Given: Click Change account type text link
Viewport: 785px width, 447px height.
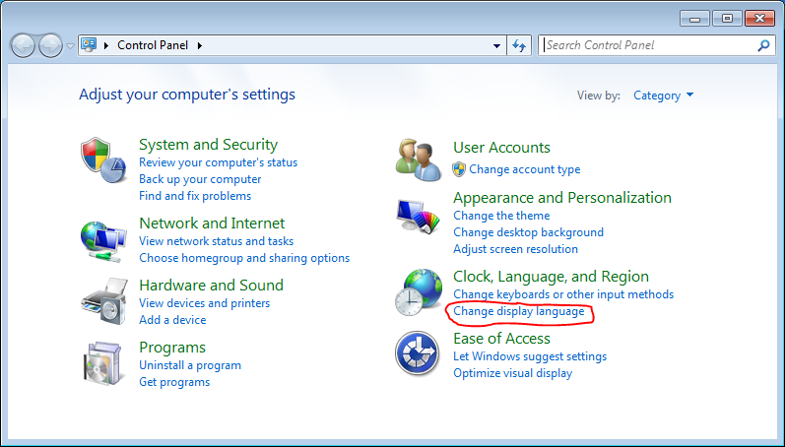Looking at the screenshot, I should pos(525,169).
